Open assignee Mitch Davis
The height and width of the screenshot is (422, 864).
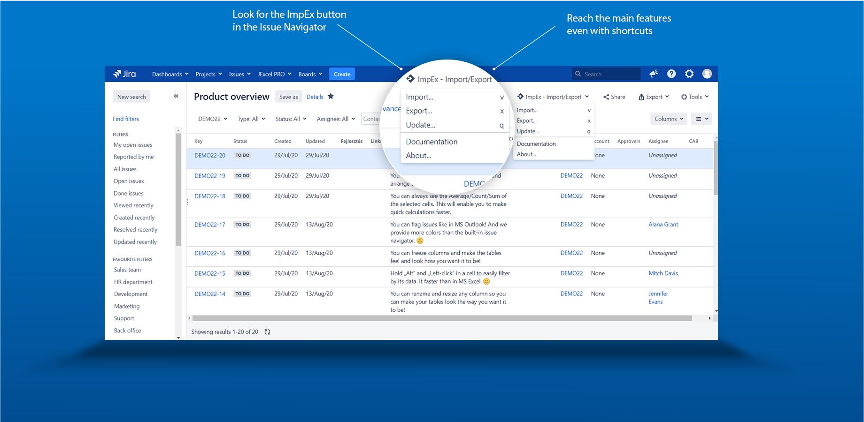pos(663,273)
